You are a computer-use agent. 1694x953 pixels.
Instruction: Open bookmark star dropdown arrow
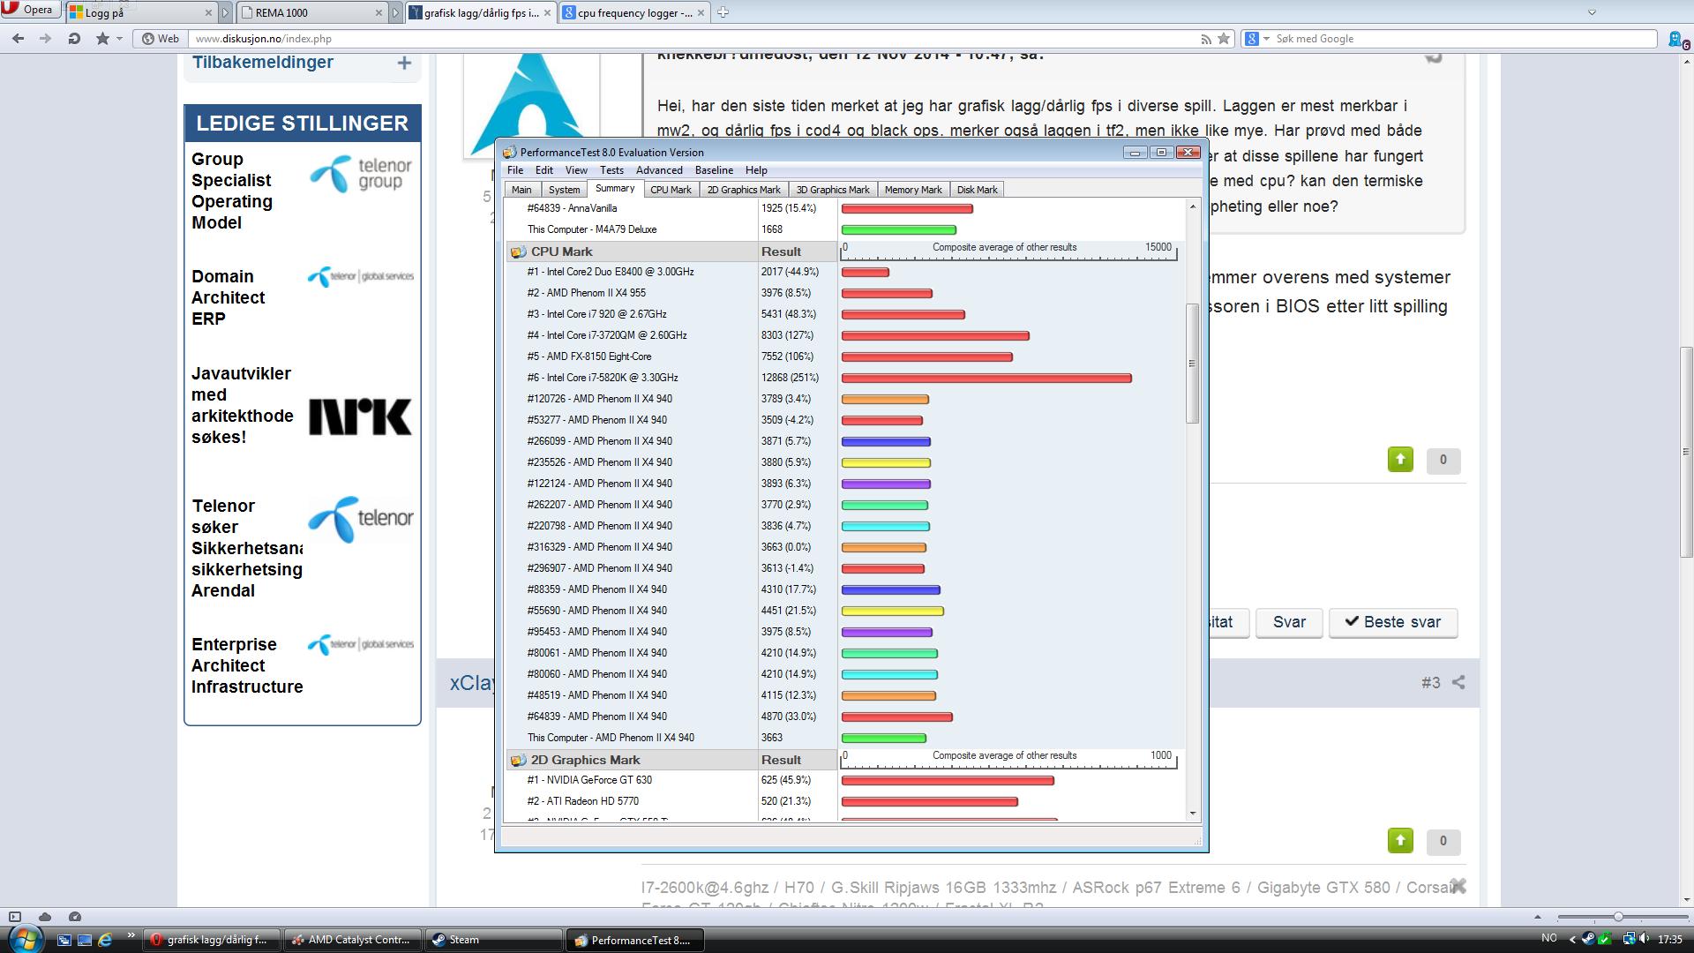[x=119, y=39]
